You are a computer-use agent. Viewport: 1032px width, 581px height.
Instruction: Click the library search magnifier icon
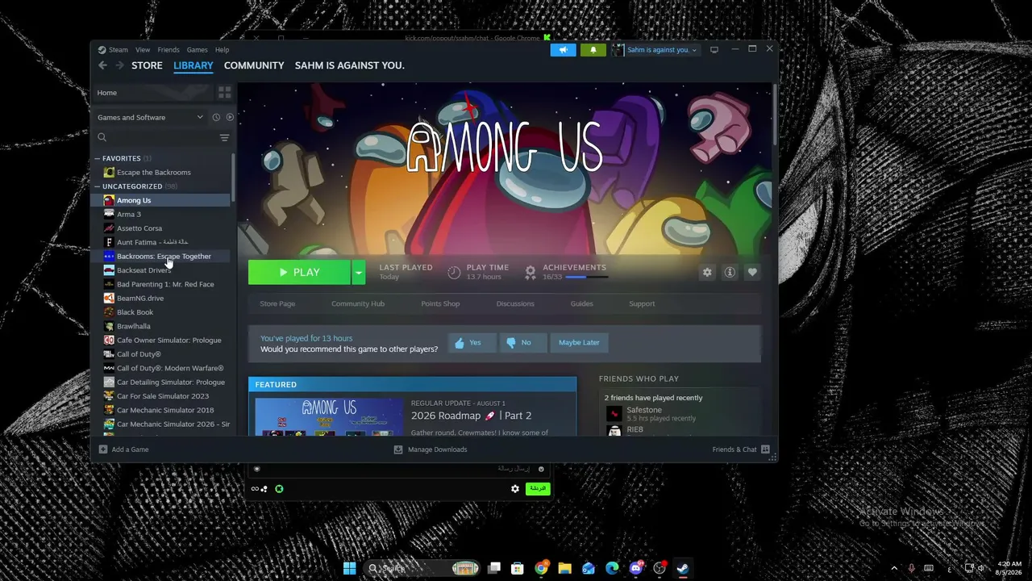coord(102,137)
